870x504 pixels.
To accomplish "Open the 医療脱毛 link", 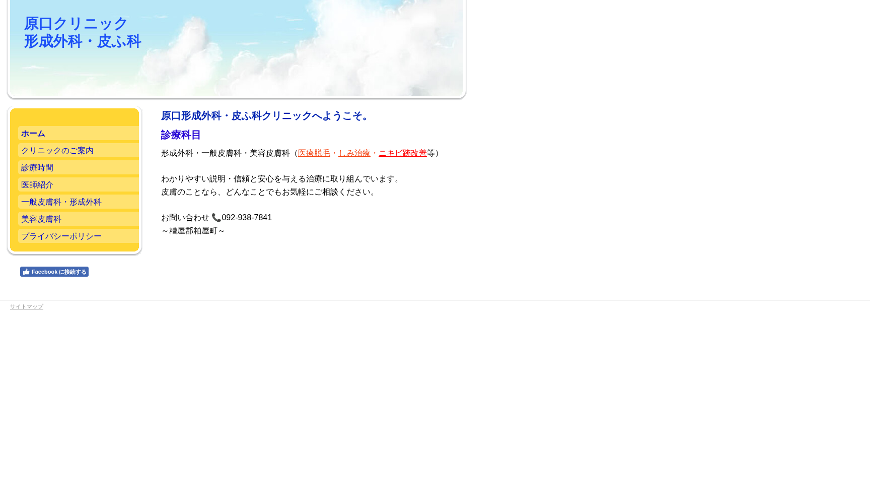I will tap(314, 153).
